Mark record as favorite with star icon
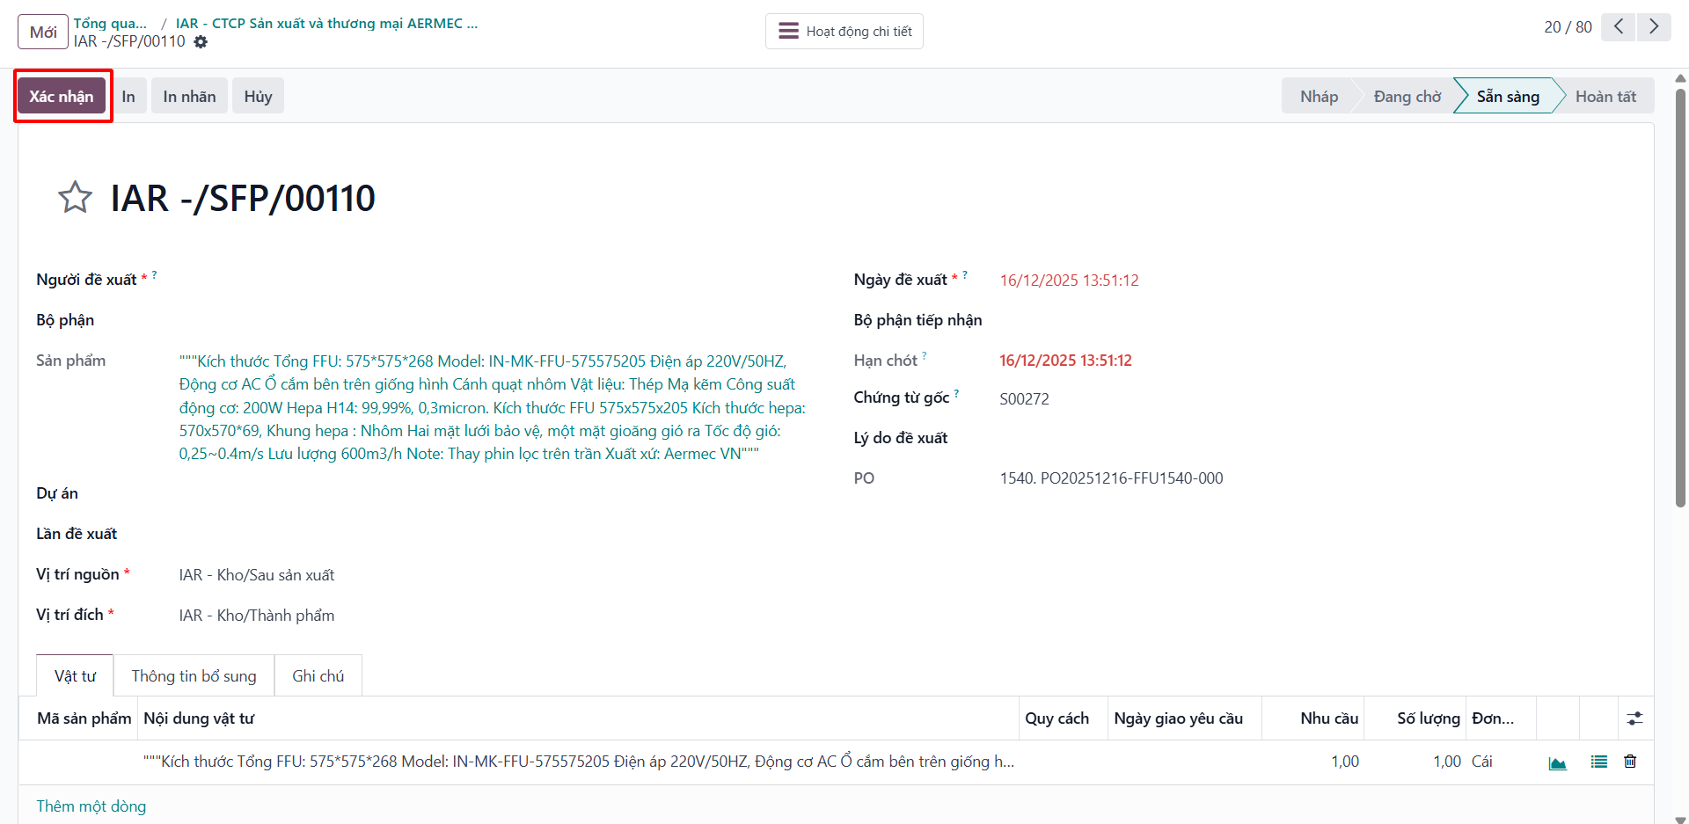The height and width of the screenshot is (824, 1689). (75, 198)
